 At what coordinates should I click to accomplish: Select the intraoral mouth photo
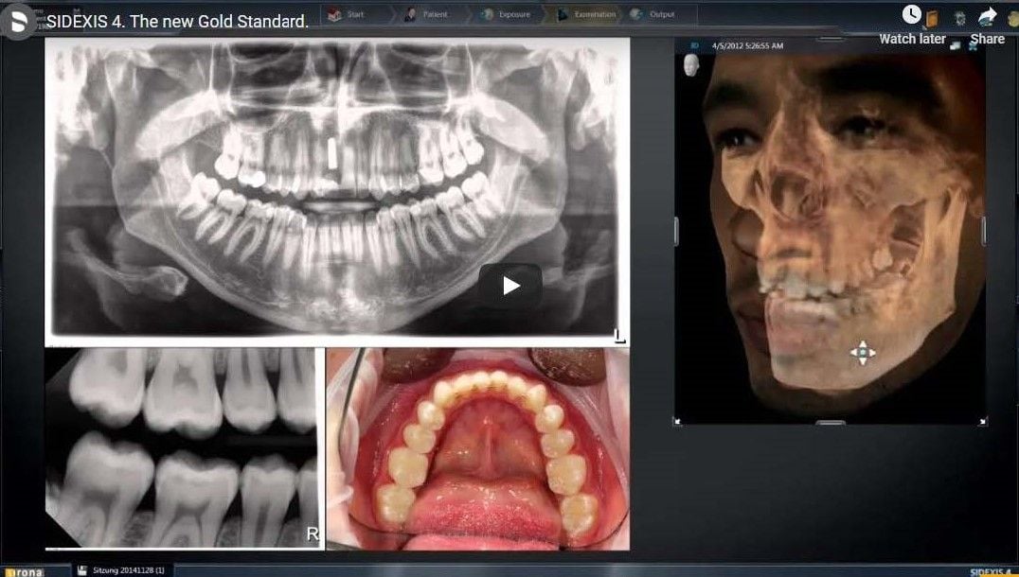[x=477, y=448]
